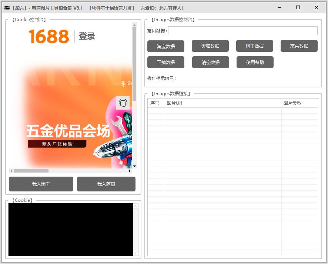Click the browser horizontal scrollbar thumb
This screenshot has width=328, height=264.
pos(31,171)
